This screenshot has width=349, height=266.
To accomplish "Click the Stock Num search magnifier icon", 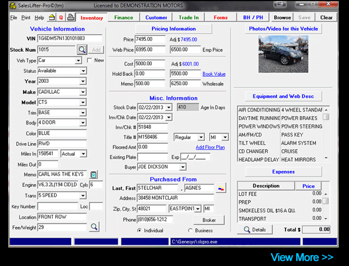I will click(x=82, y=50).
